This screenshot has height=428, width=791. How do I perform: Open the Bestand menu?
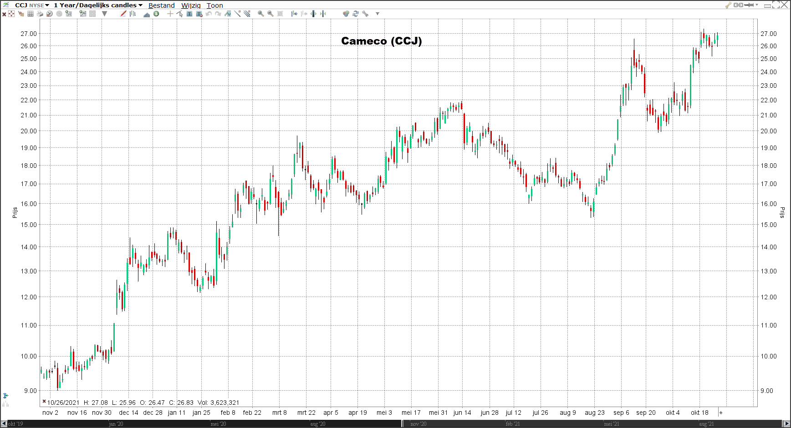(161, 5)
